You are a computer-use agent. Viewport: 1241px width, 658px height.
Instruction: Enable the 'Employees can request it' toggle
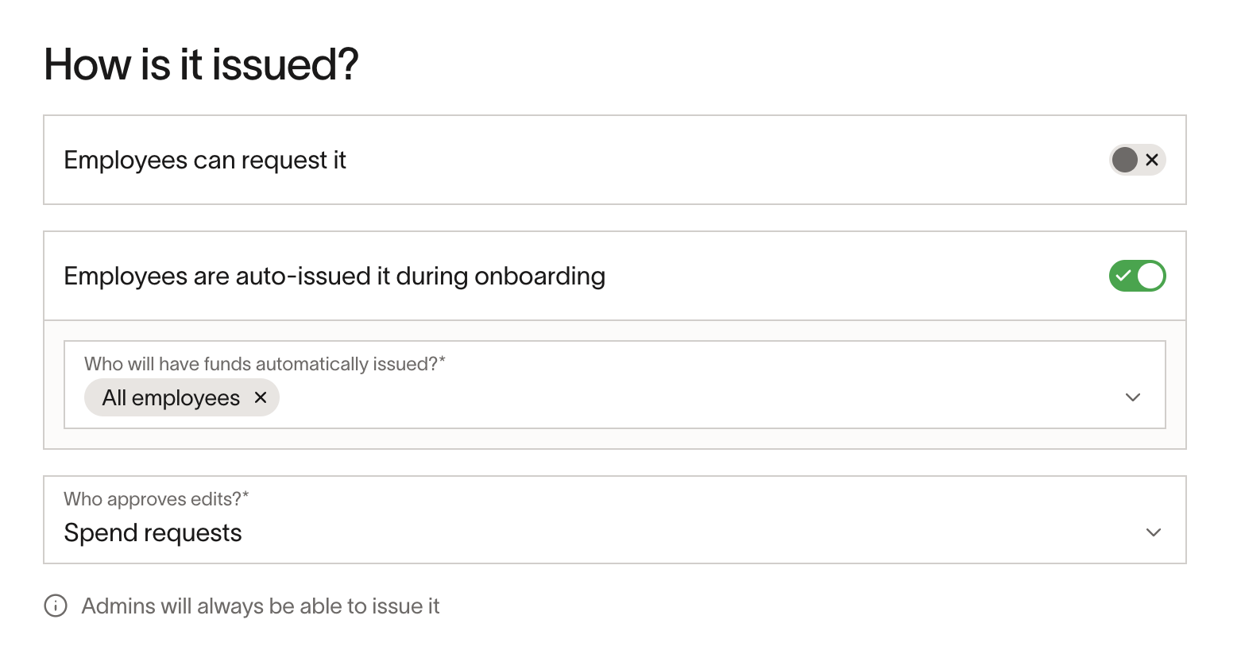pyautogui.click(x=1137, y=160)
